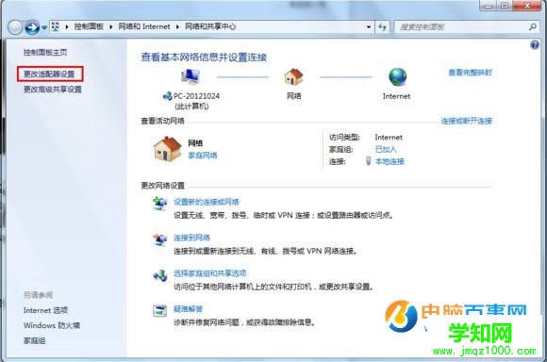Select 控制面板 in the breadcrumb
The image size is (547, 362).
[x=89, y=26]
